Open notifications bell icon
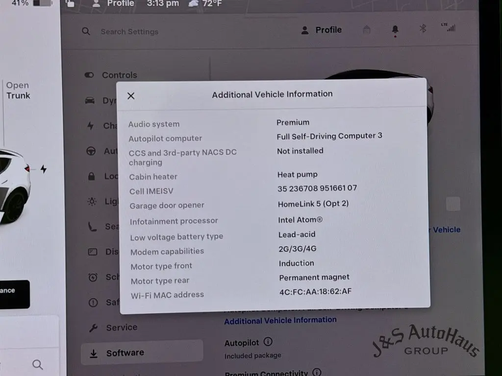502x376 pixels. 395,30
